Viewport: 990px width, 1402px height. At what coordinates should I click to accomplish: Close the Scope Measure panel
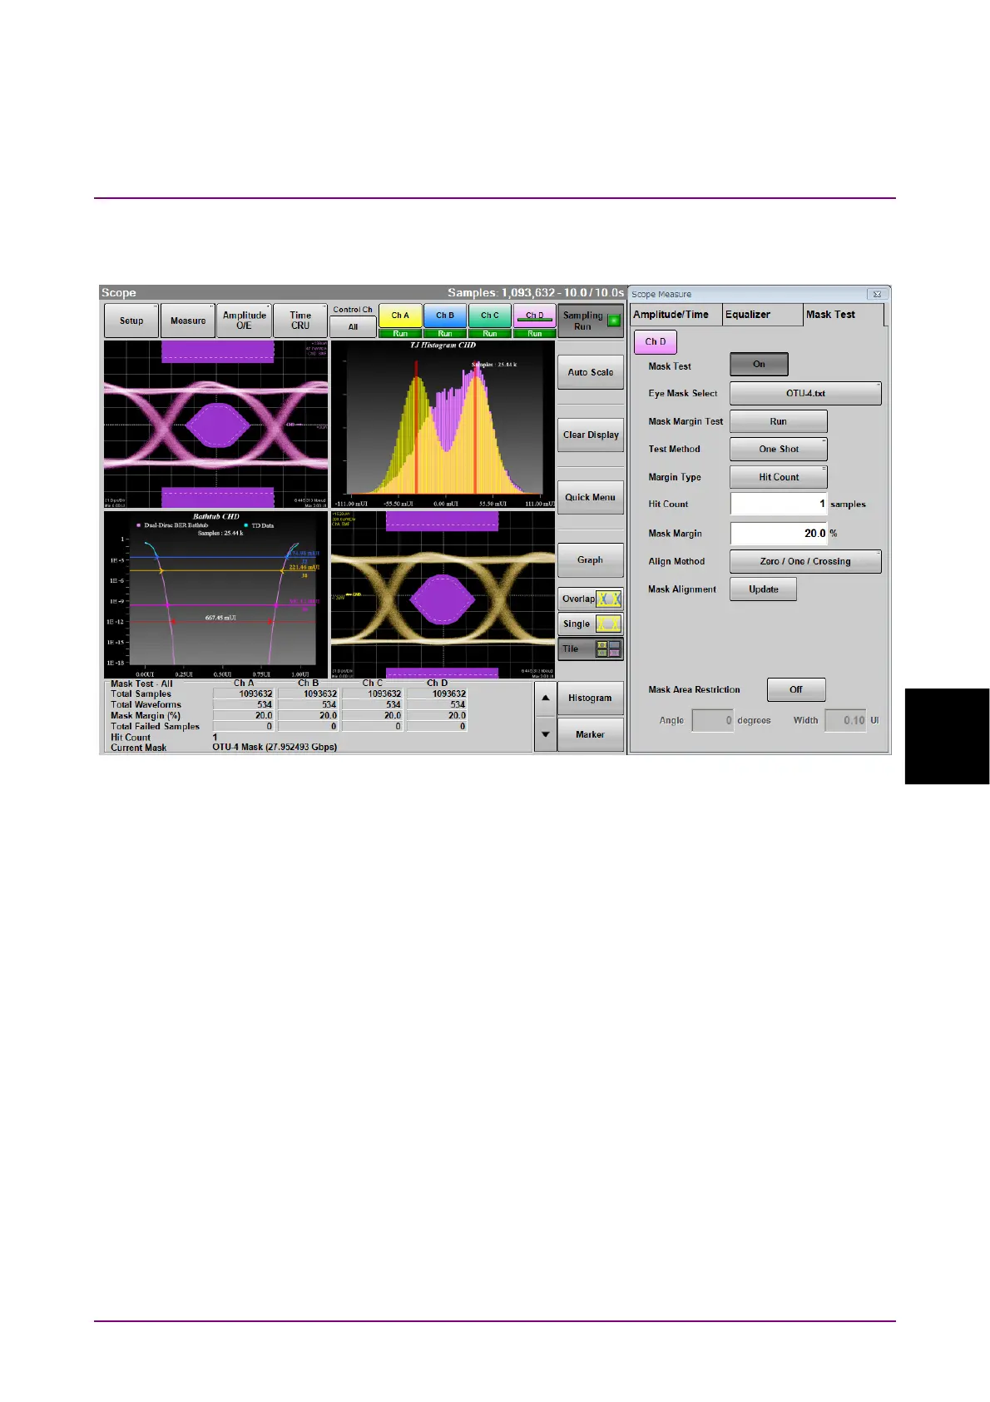(x=876, y=294)
